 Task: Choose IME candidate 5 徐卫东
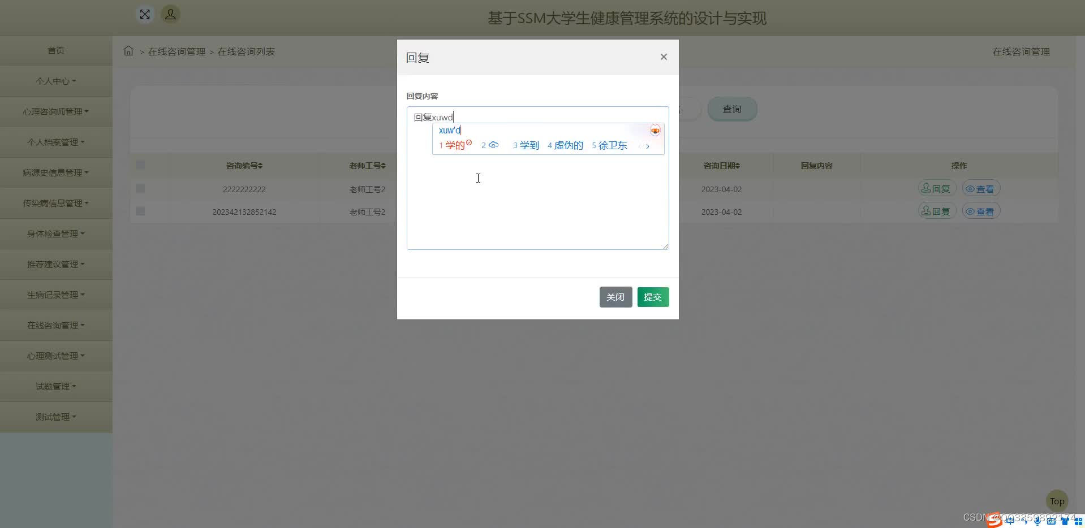tap(609, 145)
